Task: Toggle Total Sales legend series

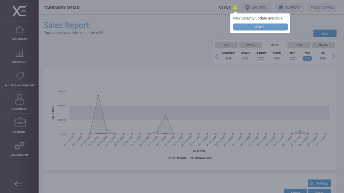Action: pos(178,158)
